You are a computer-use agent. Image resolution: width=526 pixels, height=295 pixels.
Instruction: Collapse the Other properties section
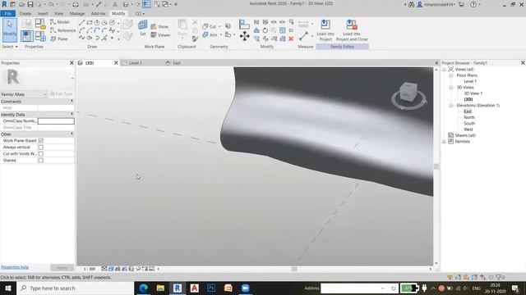tap(72, 134)
